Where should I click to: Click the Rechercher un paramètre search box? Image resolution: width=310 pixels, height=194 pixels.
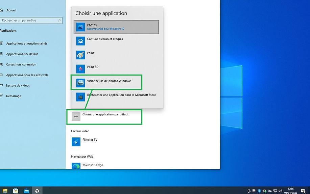(31, 20)
